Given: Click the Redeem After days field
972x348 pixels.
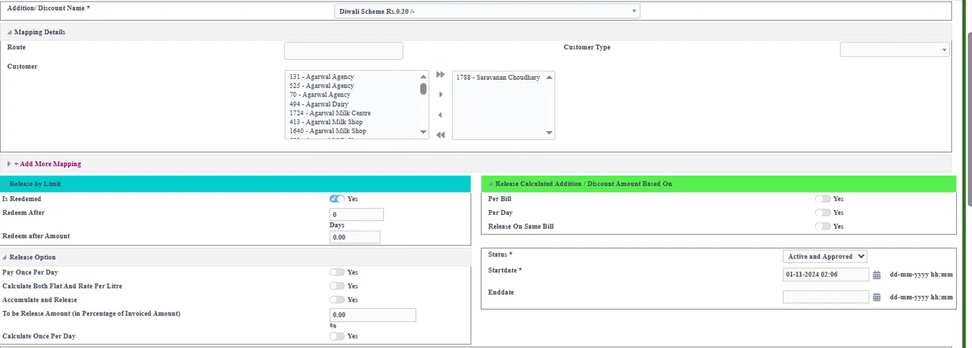Looking at the screenshot, I should (356, 215).
